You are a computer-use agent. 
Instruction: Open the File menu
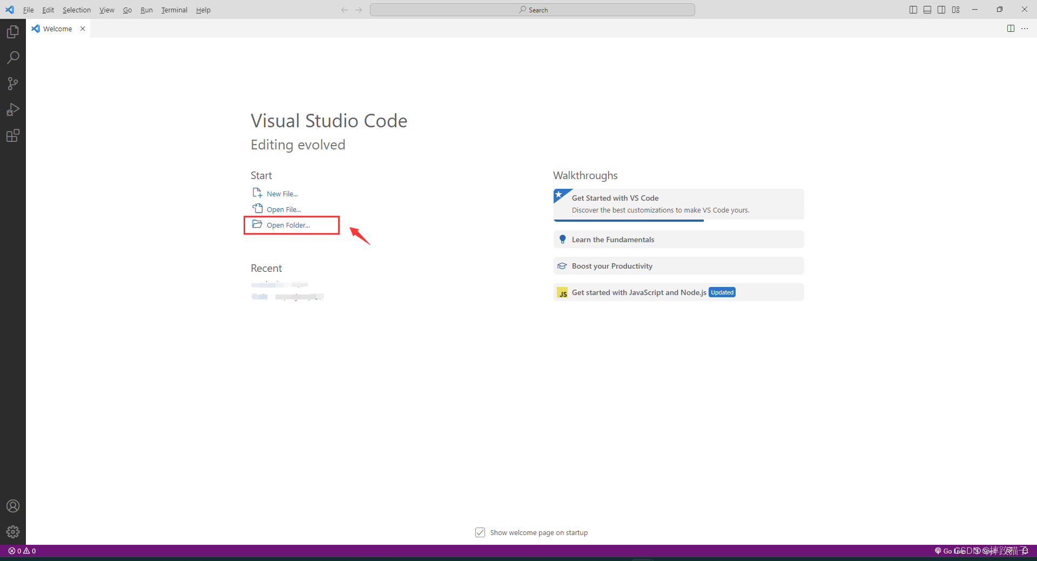28,10
